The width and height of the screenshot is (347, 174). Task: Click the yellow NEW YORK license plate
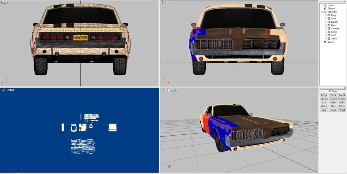point(80,38)
